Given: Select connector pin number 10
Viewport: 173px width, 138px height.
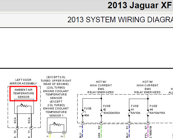Looking at the screenshot, I should 15,132.
